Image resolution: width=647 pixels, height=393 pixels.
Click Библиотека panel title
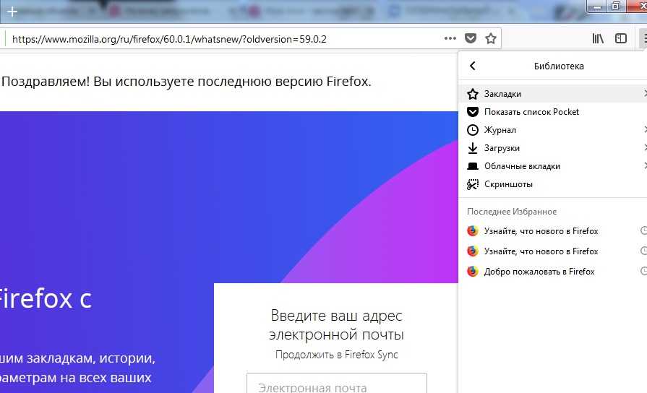559,66
